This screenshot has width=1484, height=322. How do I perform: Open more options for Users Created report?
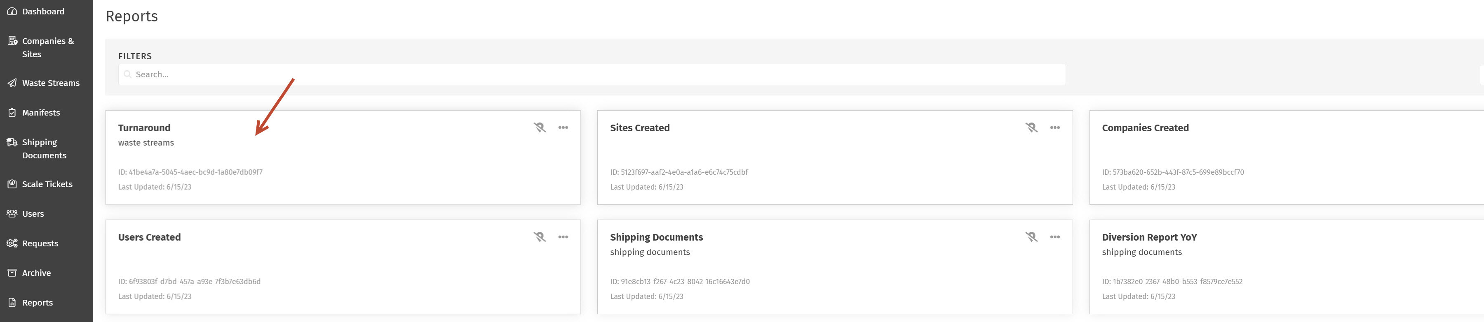tap(563, 237)
